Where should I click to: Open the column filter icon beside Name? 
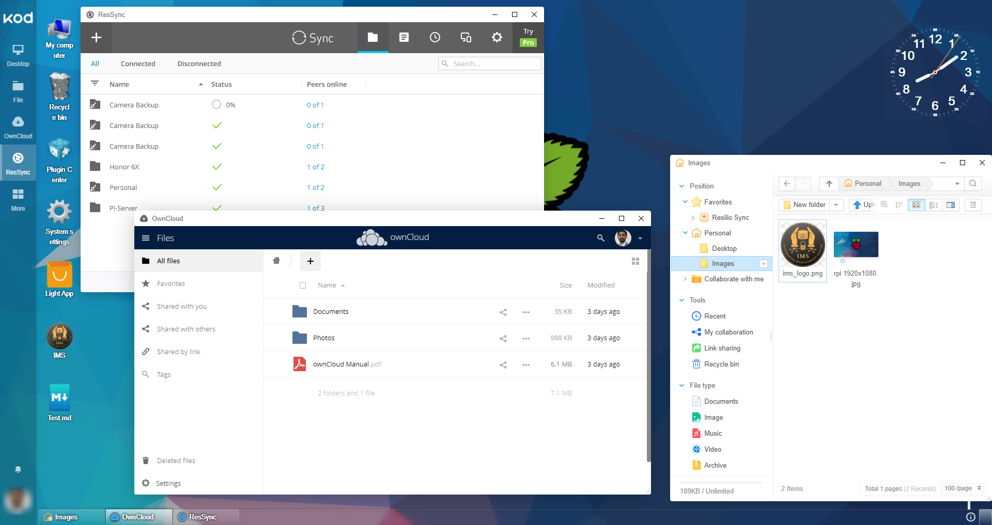95,84
